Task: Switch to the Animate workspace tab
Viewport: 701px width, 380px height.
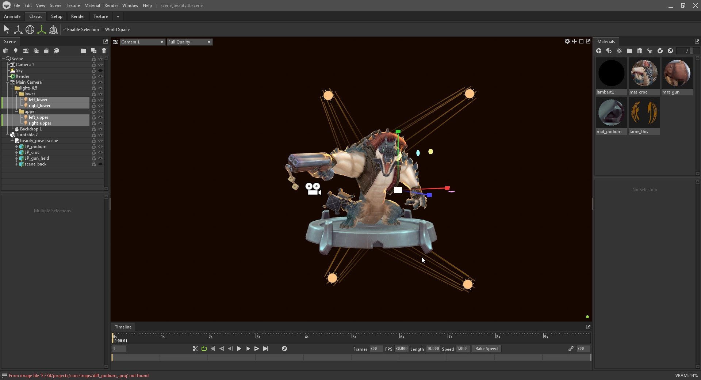Action: (x=12, y=16)
